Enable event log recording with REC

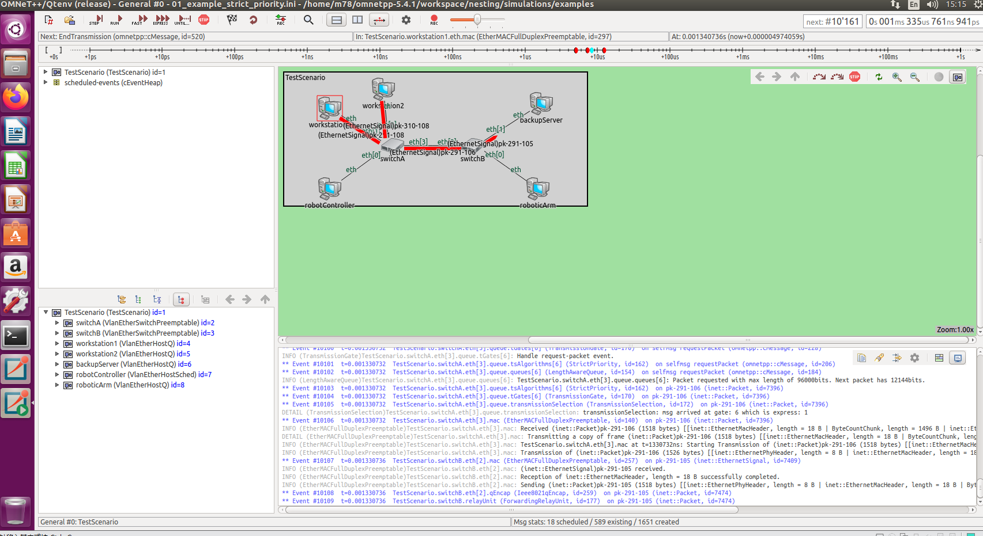tap(433, 20)
